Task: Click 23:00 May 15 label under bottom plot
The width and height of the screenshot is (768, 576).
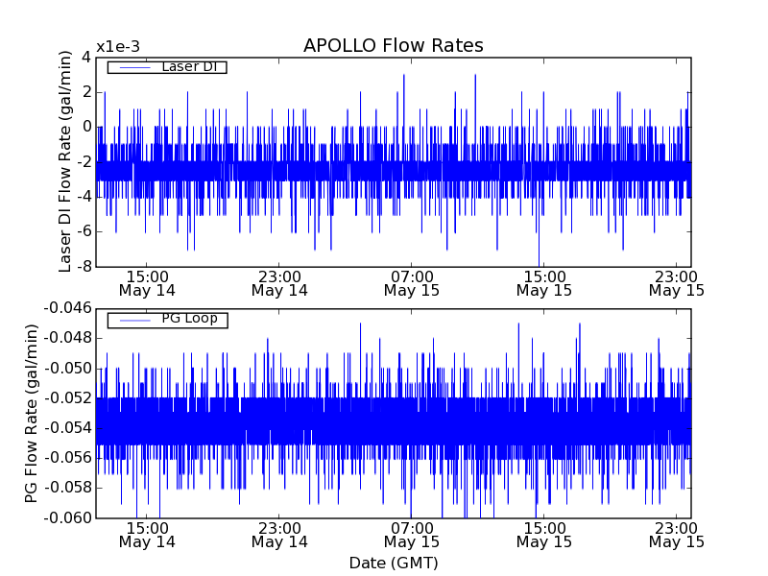Action: point(677,535)
